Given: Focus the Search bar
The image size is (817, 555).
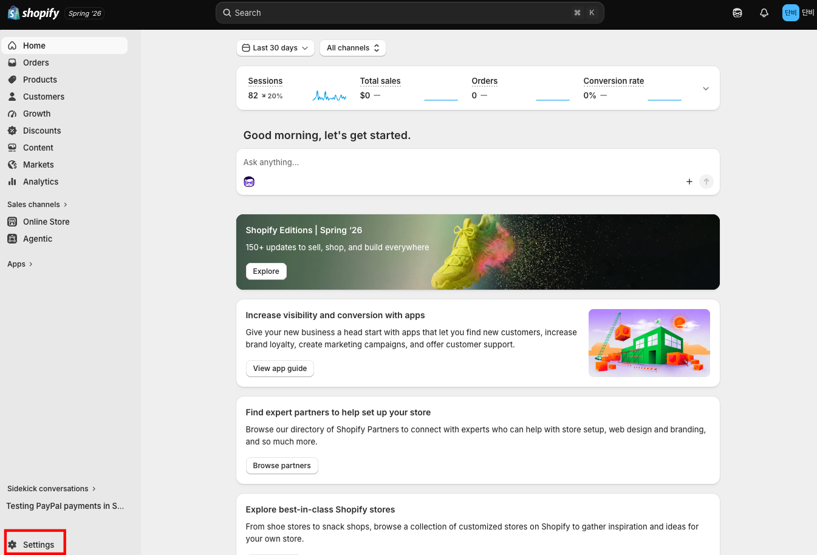Looking at the screenshot, I should point(410,13).
